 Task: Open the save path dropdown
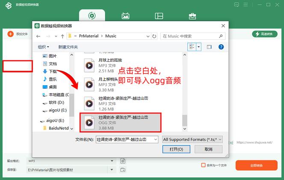click(x=112, y=170)
